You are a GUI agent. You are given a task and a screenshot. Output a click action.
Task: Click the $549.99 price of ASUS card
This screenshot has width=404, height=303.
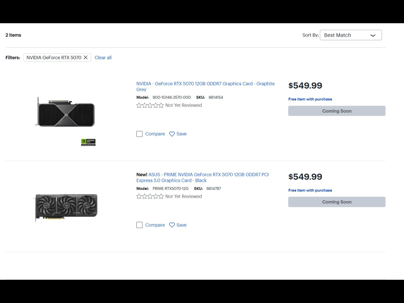click(x=305, y=177)
